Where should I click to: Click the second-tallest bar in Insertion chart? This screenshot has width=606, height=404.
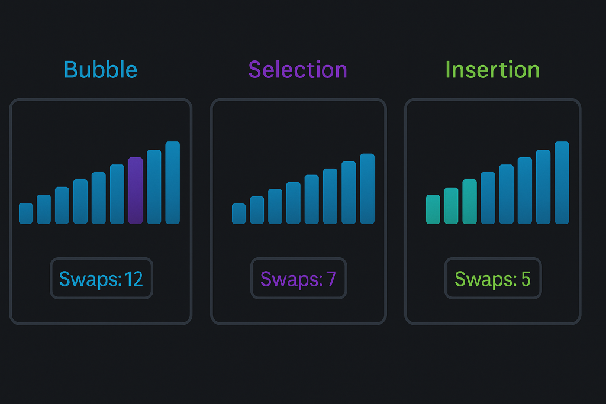543,187
